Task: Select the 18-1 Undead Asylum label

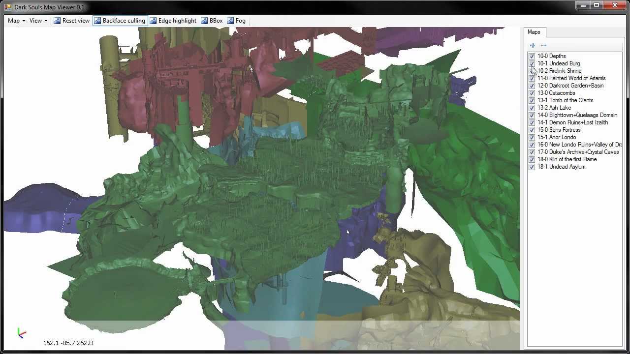Action: point(561,167)
